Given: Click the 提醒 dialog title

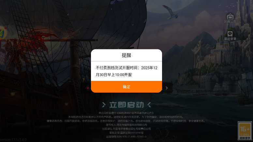Looking at the screenshot, I should click(126, 55).
